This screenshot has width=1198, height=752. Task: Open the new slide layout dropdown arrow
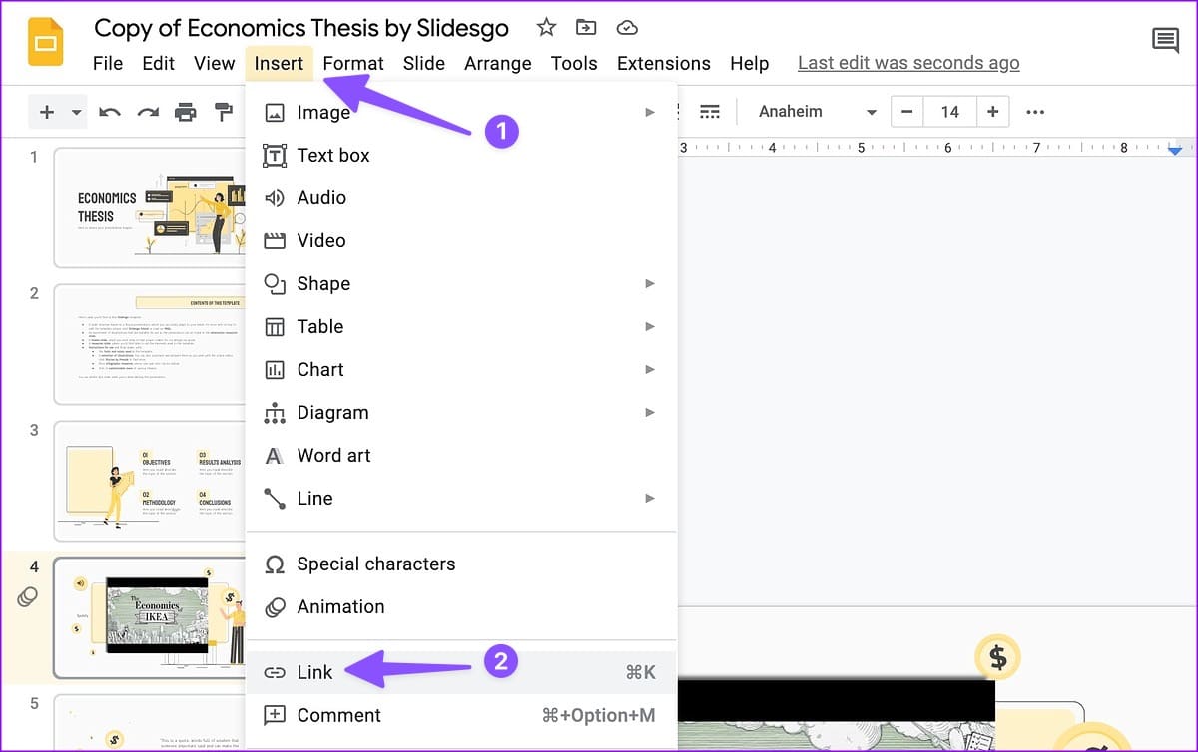tap(76, 112)
